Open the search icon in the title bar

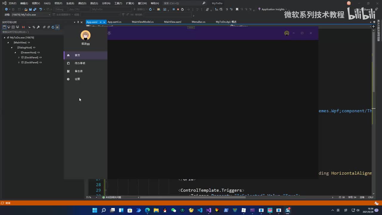point(204,3)
